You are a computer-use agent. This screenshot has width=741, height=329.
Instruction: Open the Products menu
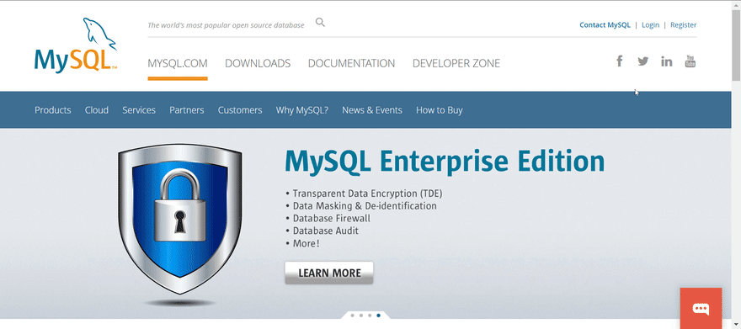(x=53, y=110)
